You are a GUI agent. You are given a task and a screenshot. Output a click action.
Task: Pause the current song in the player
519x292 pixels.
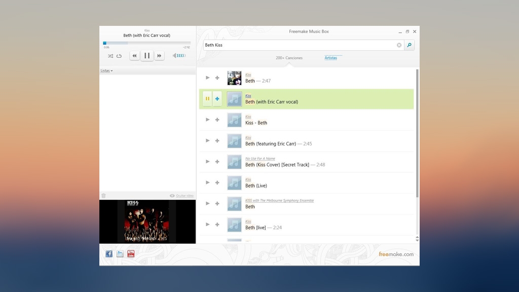tap(147, 56)
